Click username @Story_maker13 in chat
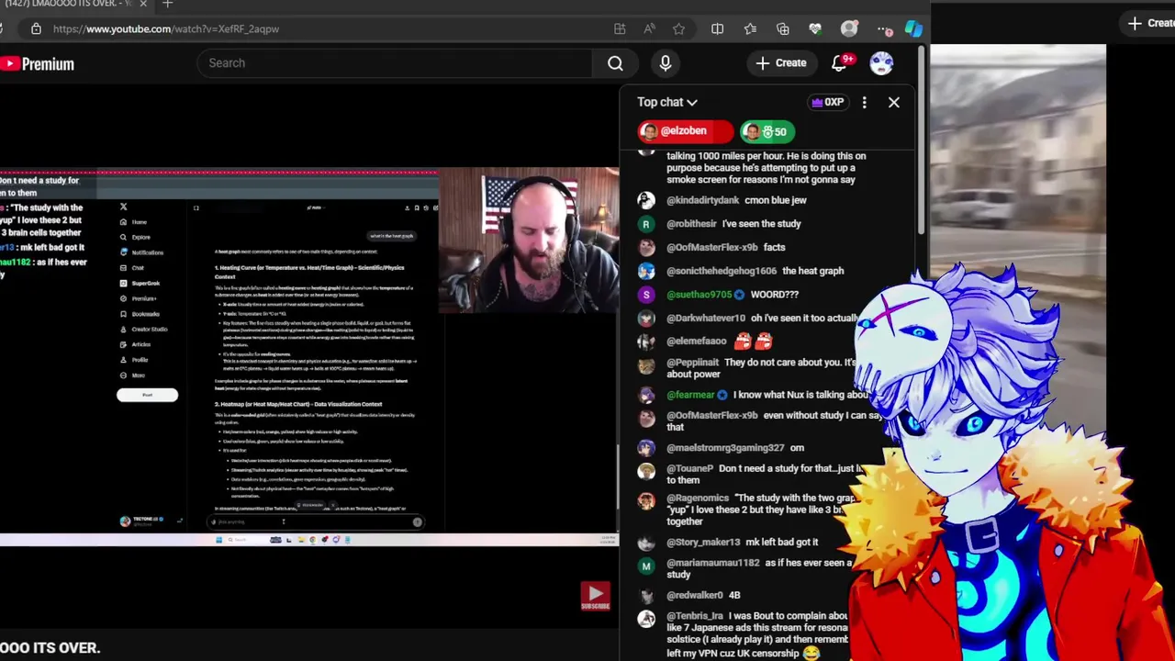The height and width of the screenshot is (661, 1175). coord(703,543)
